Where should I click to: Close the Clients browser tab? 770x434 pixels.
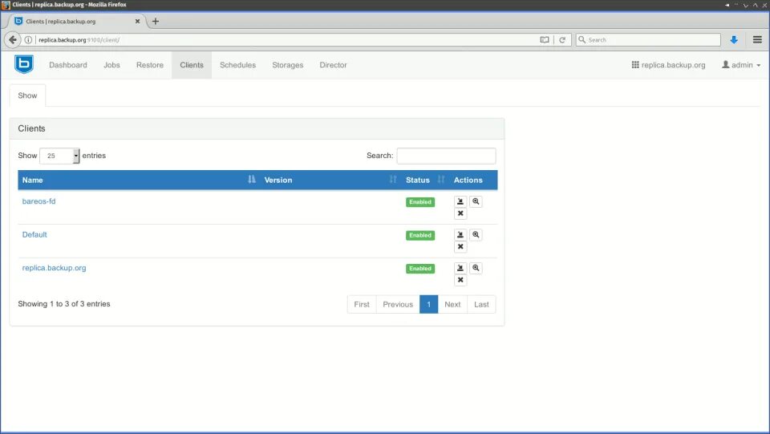pyautogui.click(x=137, y=21)
